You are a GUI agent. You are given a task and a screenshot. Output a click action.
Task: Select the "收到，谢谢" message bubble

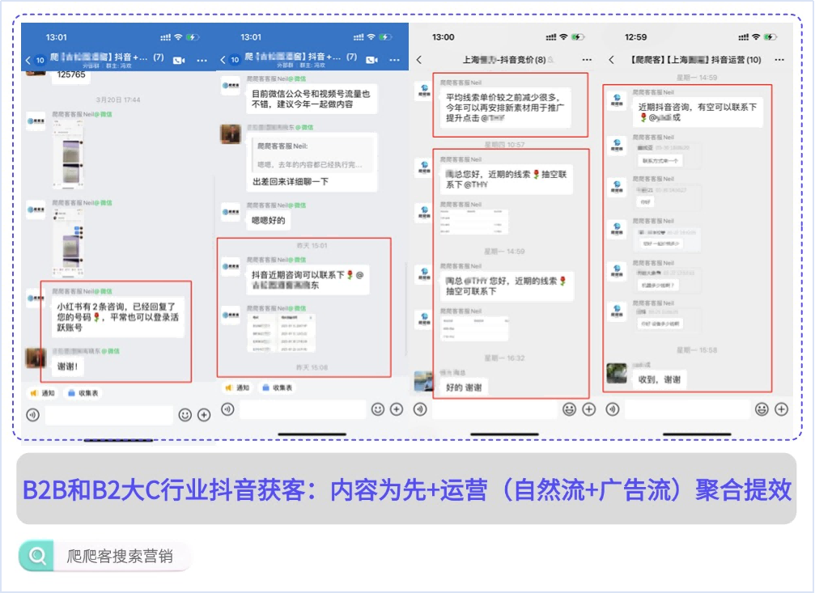(659, 380)
